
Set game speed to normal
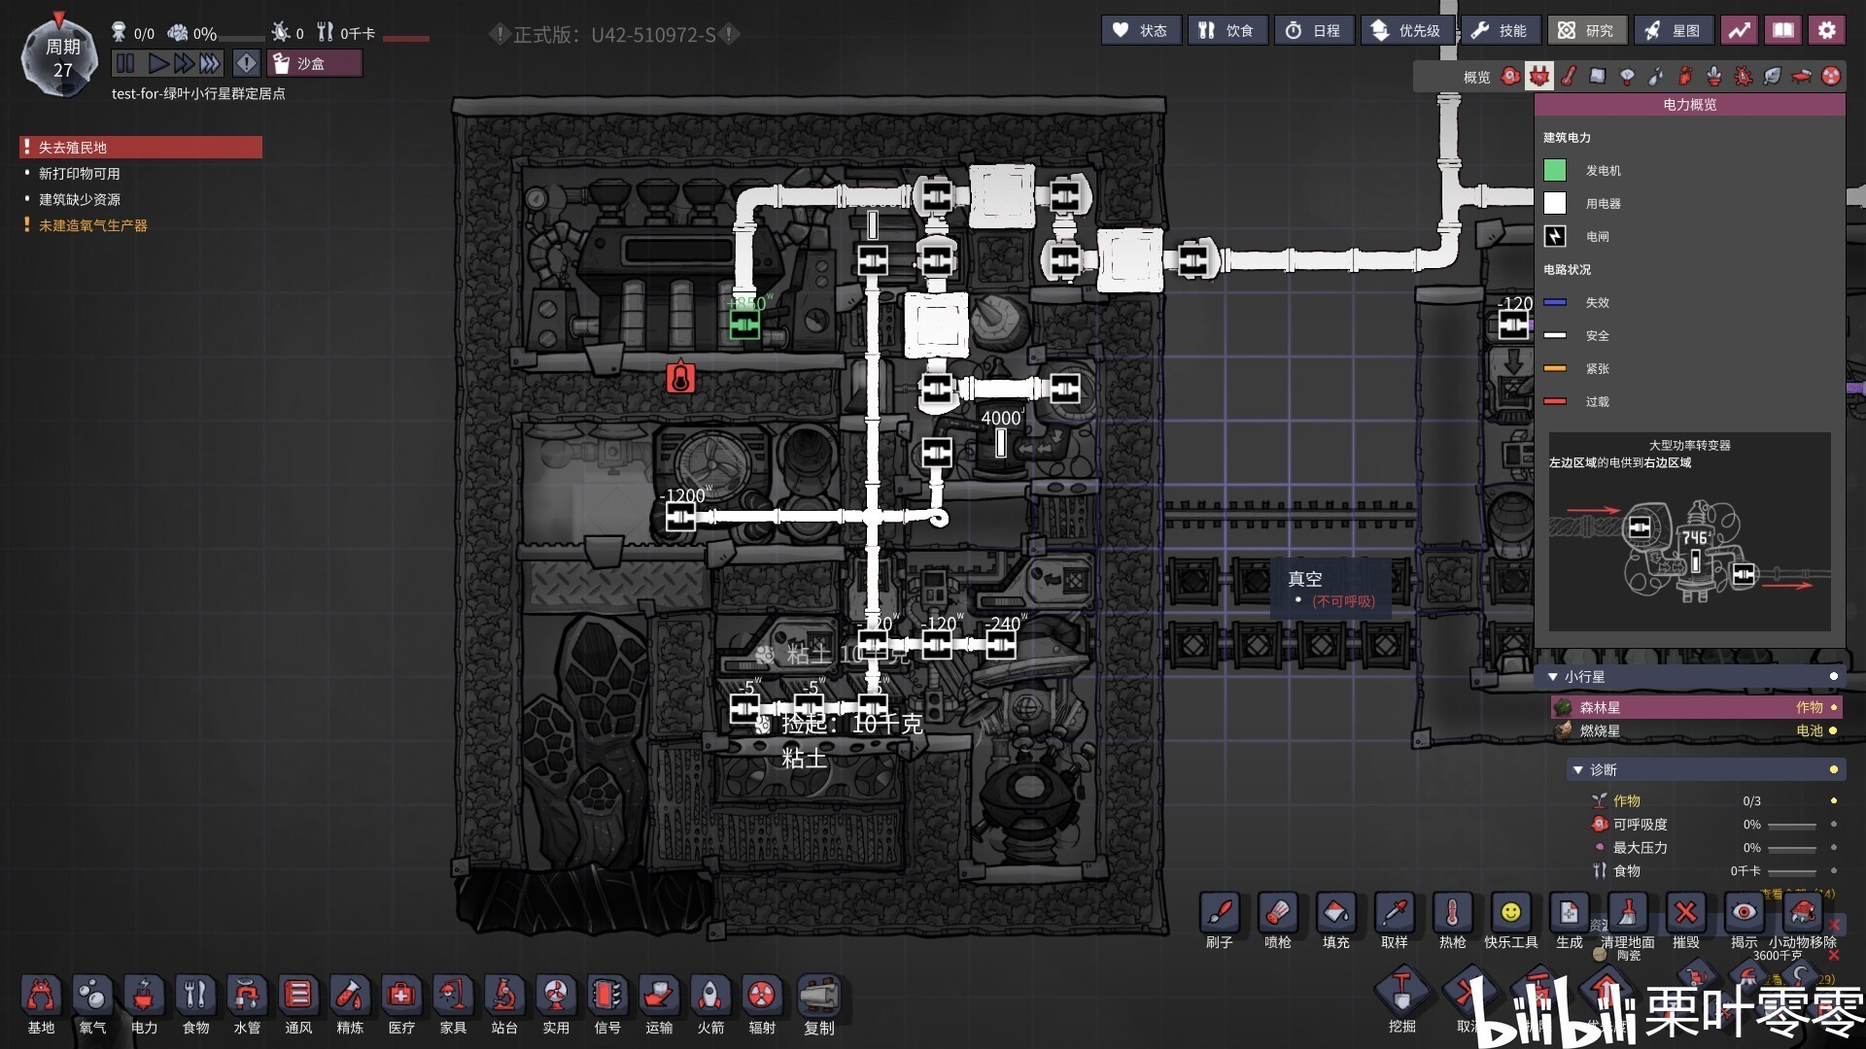point(157,64)
